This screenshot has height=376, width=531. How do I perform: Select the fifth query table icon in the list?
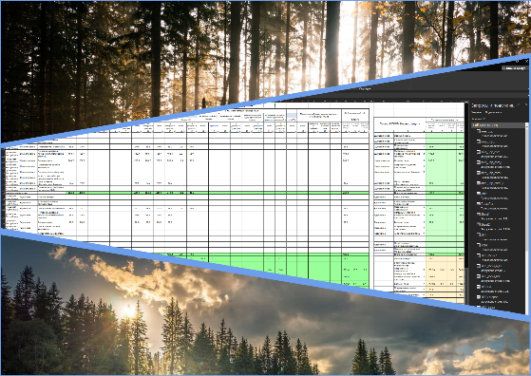(x=479, y=173)
